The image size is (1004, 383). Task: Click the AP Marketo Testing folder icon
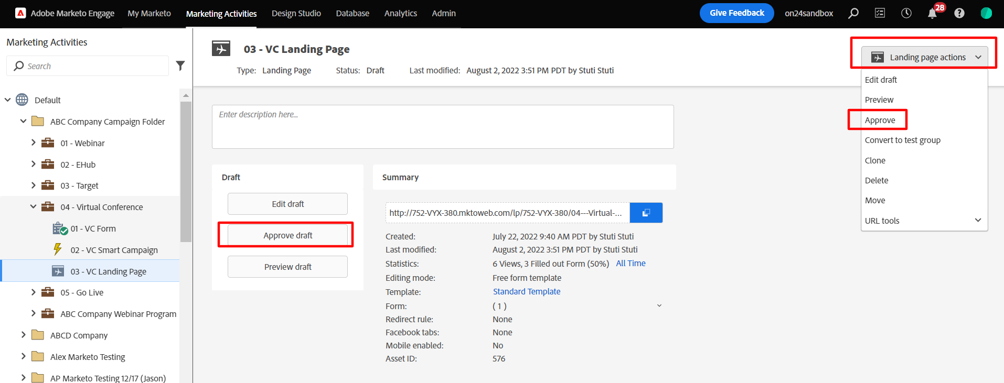coord(38,377)
